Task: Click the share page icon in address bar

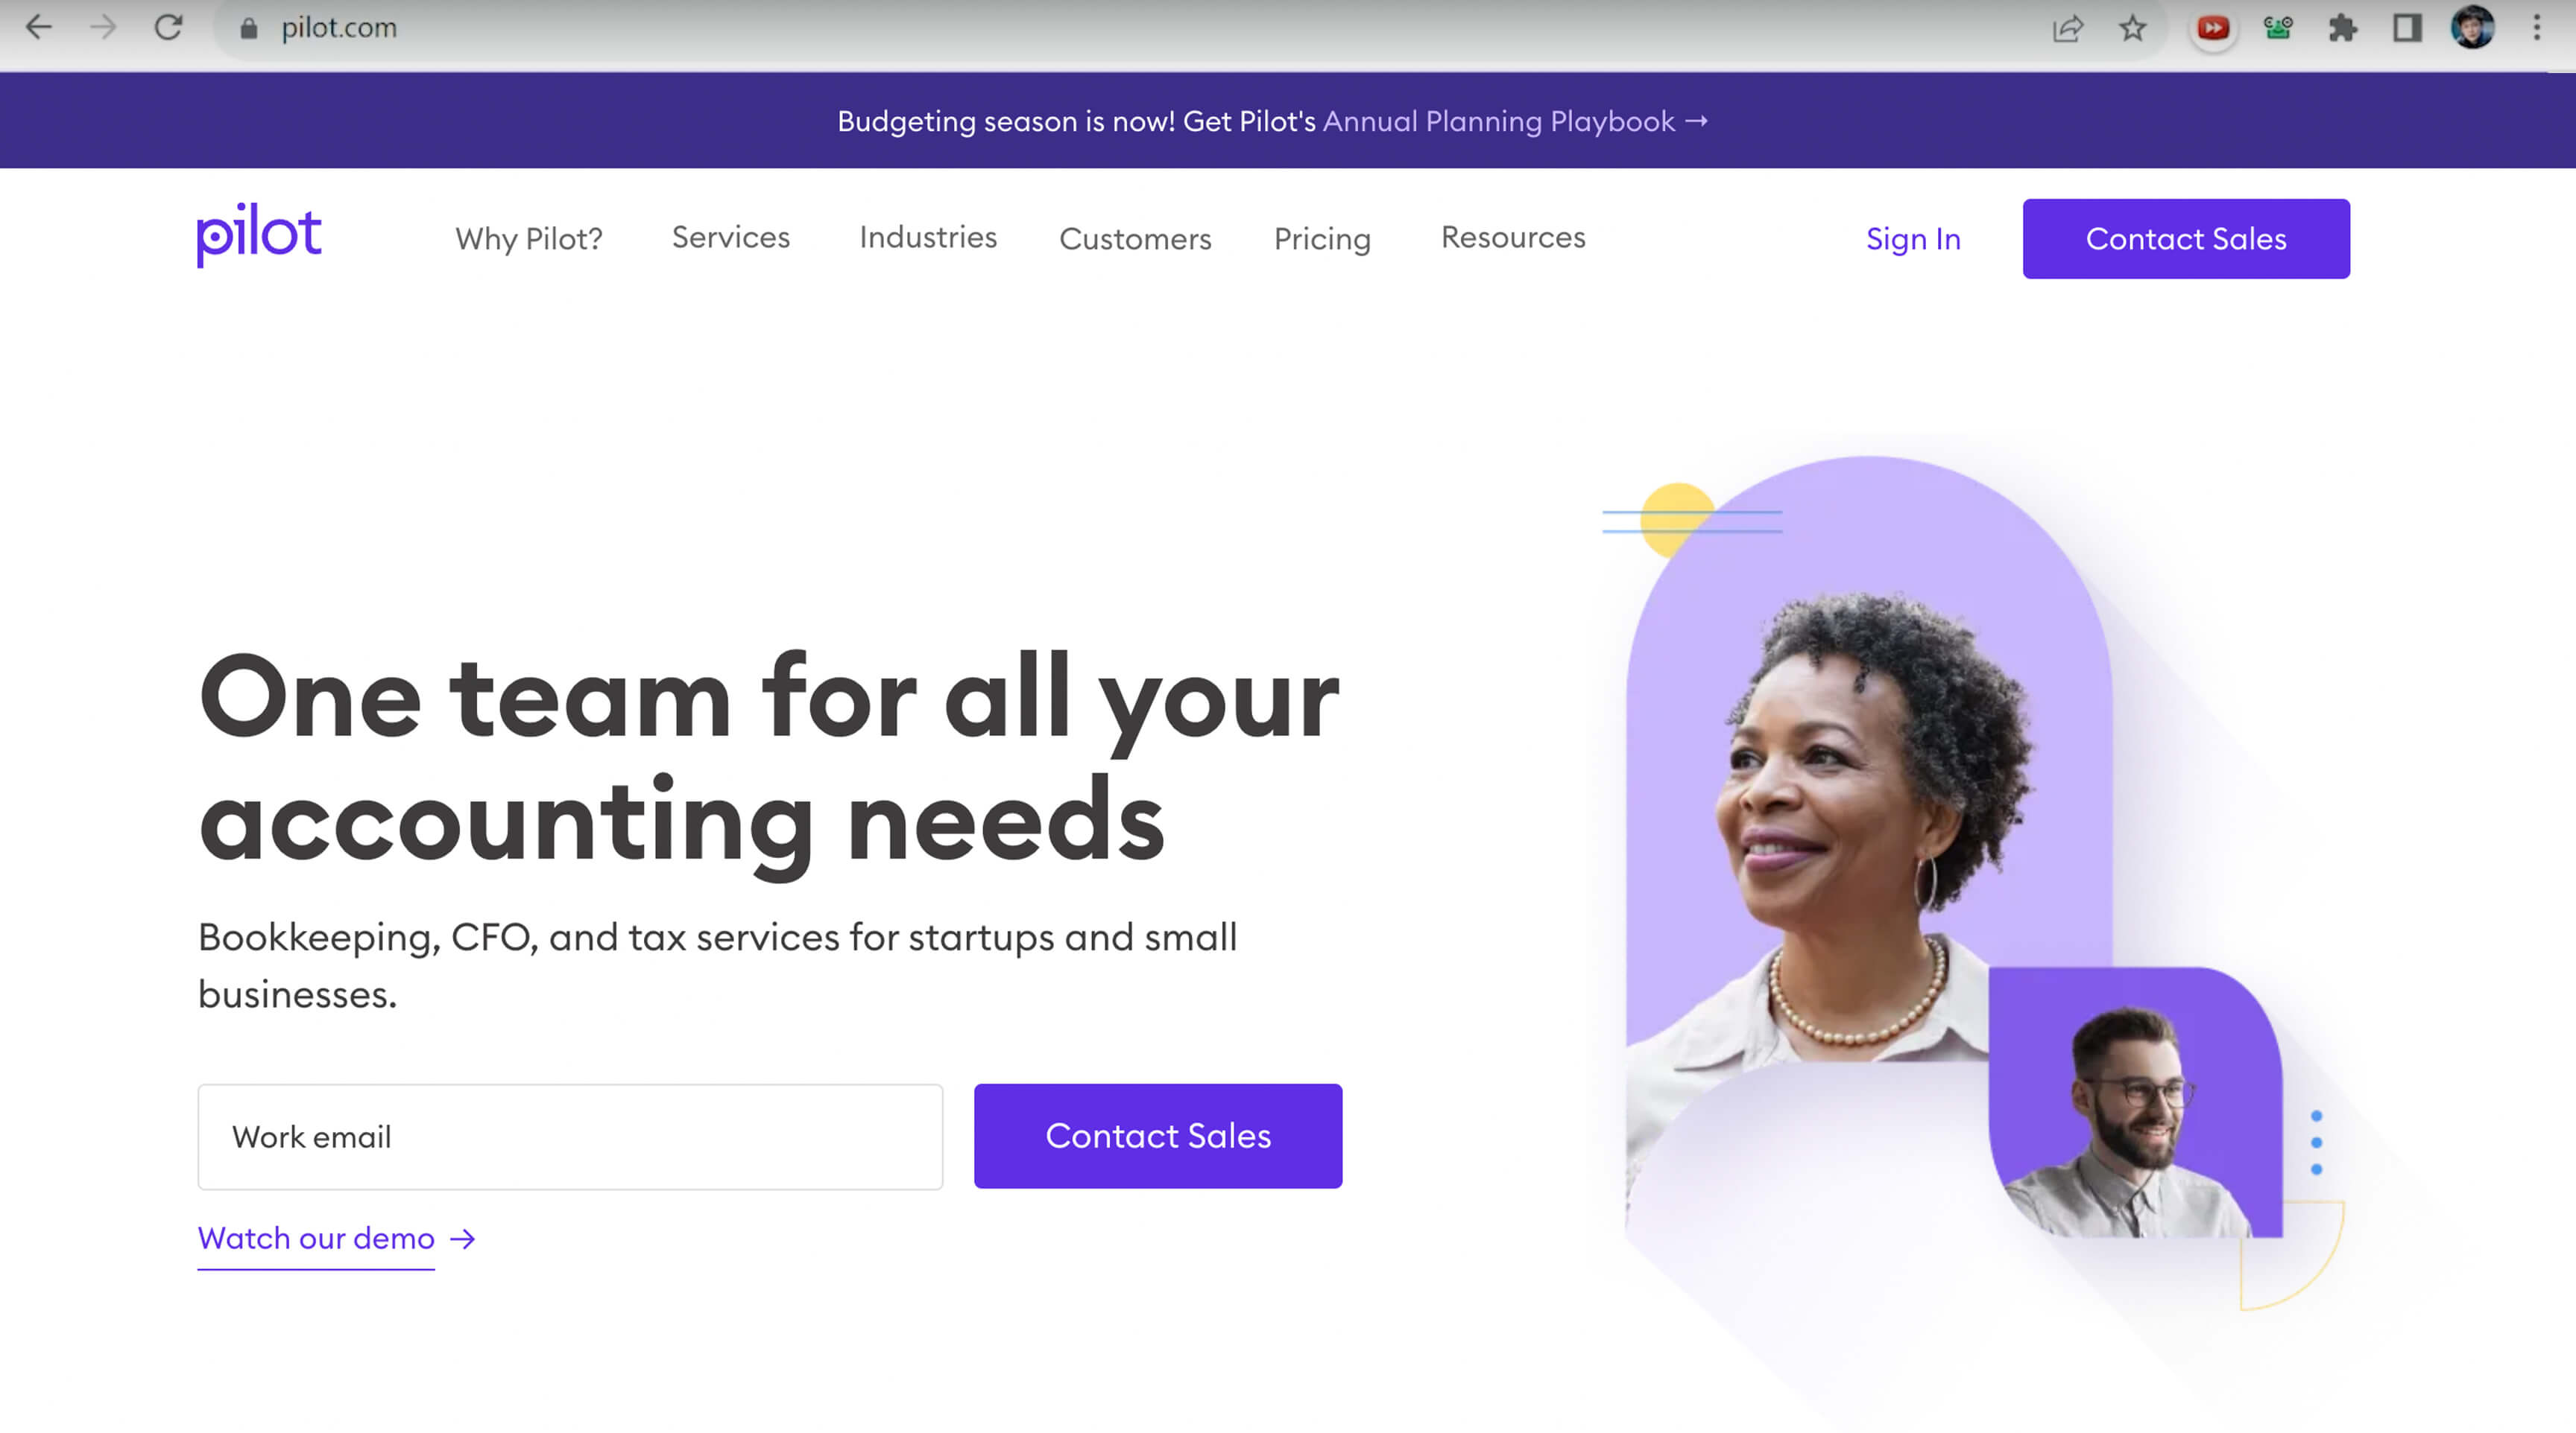Action: tap(2068, 28)
